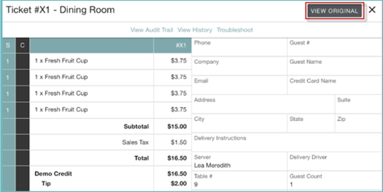The width and height of the screenshot is (383, 192).
Task: Click the Guest # field
Action: [x=333, y=47]
